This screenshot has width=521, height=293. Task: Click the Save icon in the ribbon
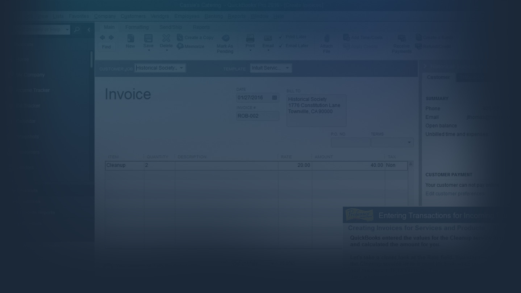(x=148, y=38)
